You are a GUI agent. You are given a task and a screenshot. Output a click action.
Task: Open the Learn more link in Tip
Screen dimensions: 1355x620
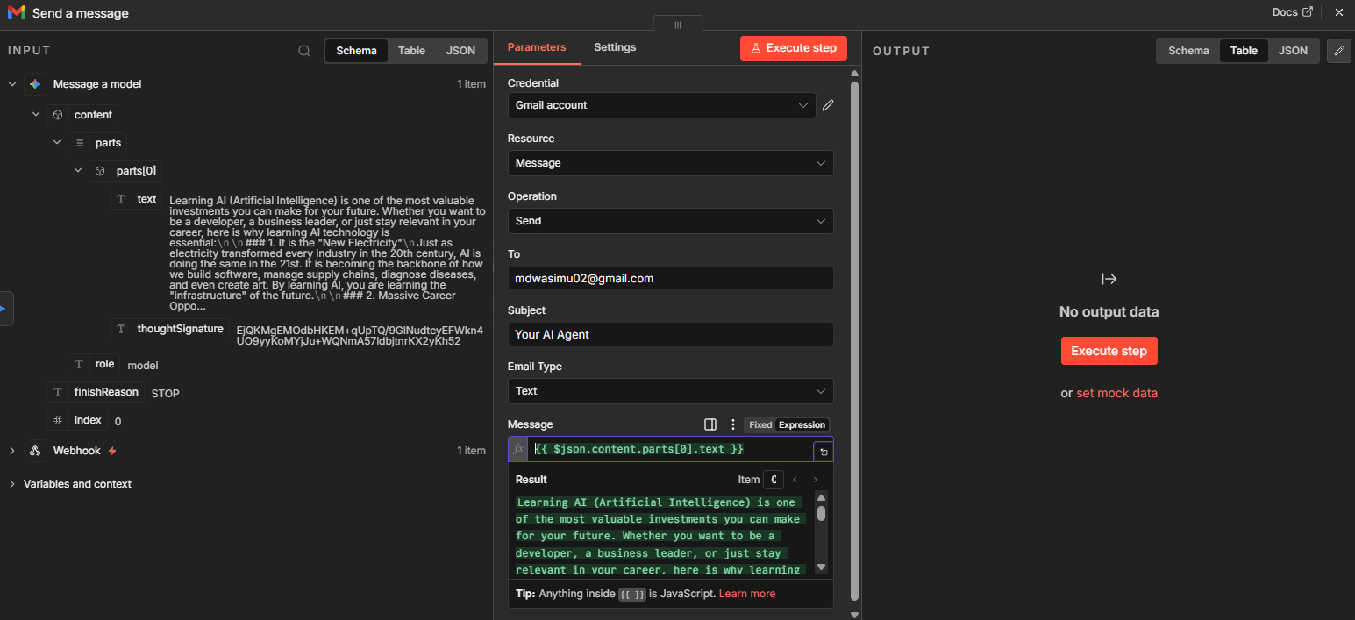pyautogui.click(x=747, y=594)
